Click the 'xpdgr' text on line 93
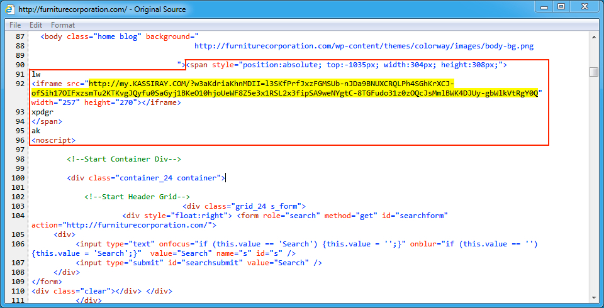This screenshot has height=308, width=604. pyautogui.click(x=42, y=112)
